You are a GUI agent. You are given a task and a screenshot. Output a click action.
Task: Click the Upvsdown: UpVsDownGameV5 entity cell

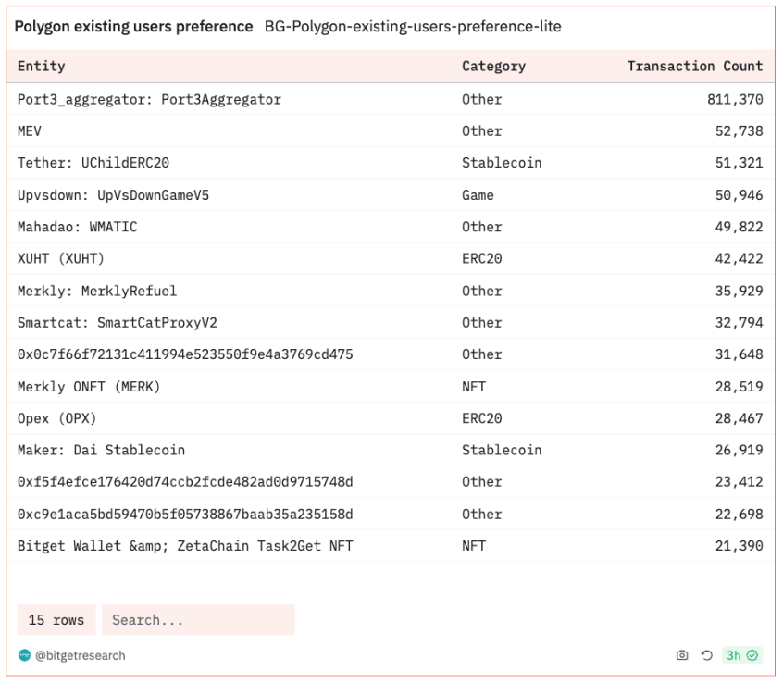pos(113,195)
